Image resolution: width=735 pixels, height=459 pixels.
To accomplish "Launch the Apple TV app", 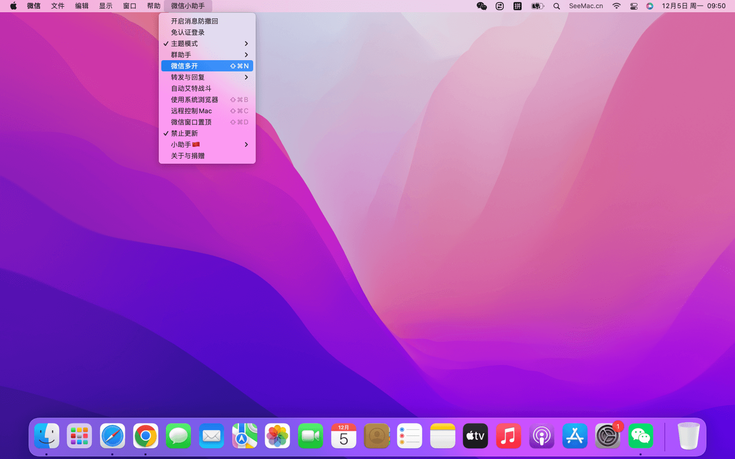I will [x=475, y=437].
